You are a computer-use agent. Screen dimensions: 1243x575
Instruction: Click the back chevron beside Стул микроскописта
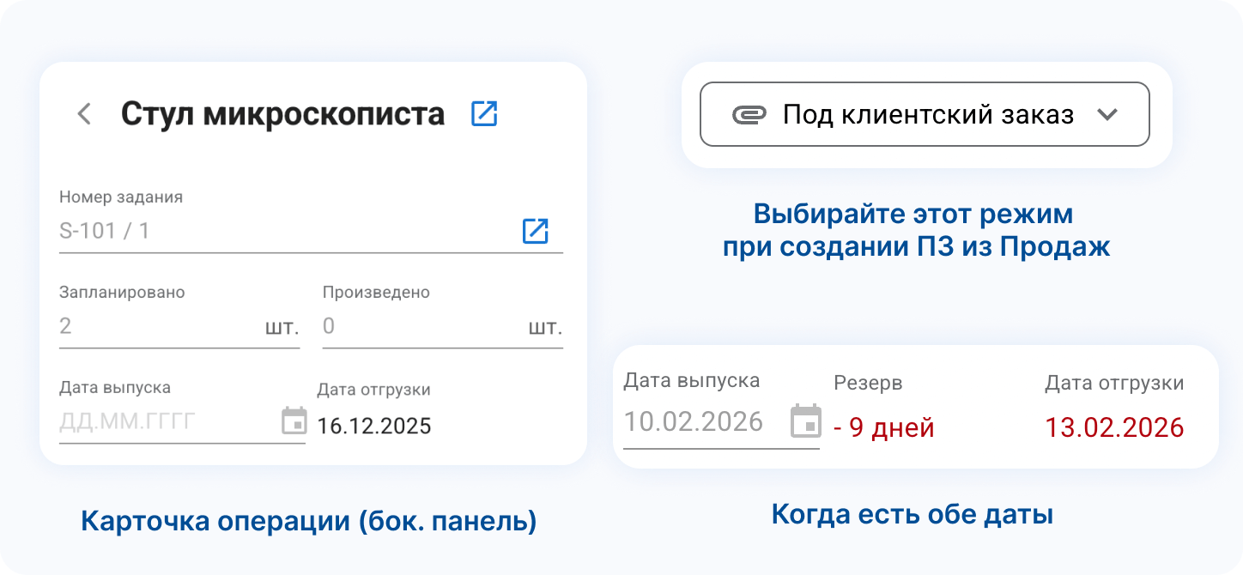click(84, 114)
